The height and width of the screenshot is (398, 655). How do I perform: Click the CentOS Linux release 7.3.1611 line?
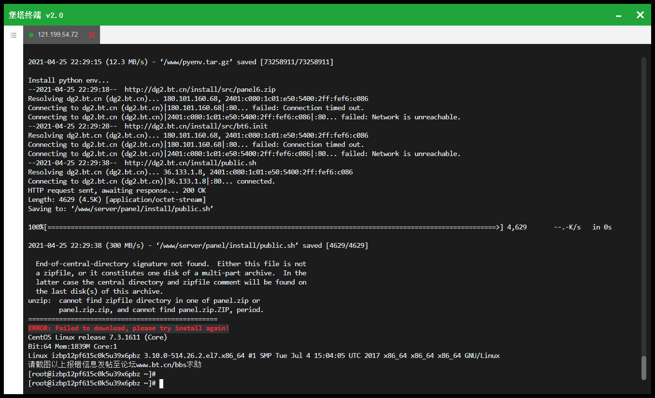click(x=98, y=337)
